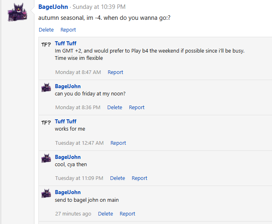Click BagelJohn's avatar beside 'send to bagel john'
Image resolution: width=272 pixels, height=224 pixels.
click(x=46, y=193)
